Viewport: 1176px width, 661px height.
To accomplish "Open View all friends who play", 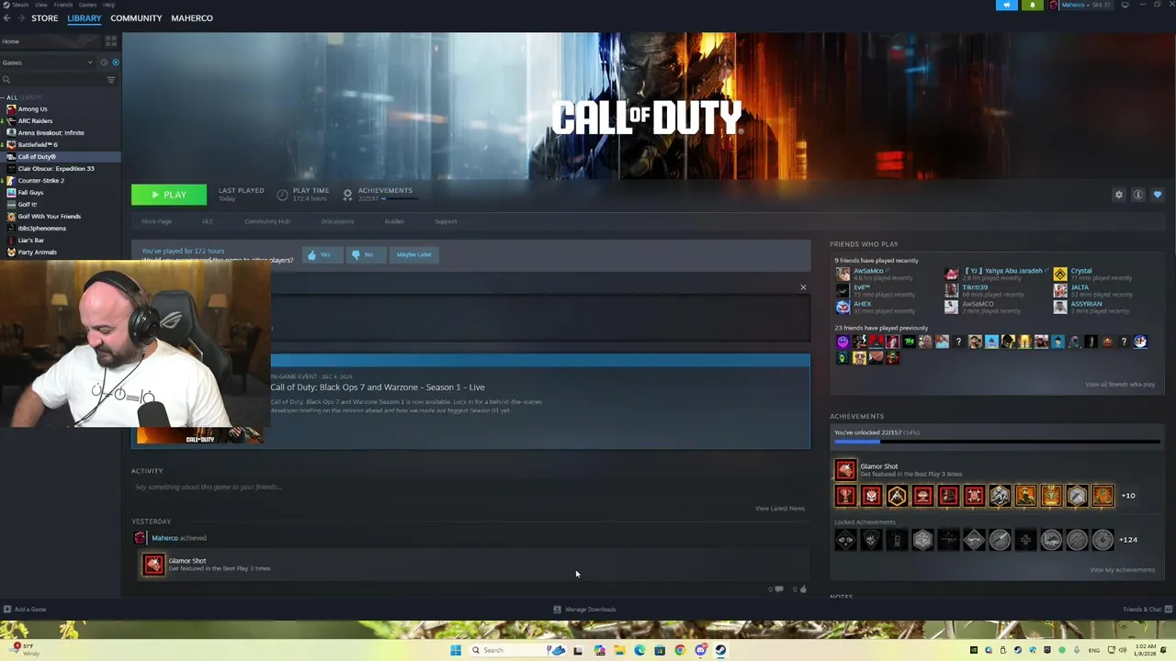I will pos(1120,385).
